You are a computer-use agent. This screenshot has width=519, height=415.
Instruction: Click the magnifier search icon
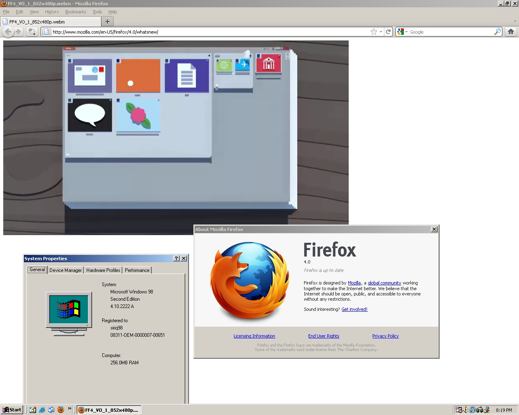498,32
